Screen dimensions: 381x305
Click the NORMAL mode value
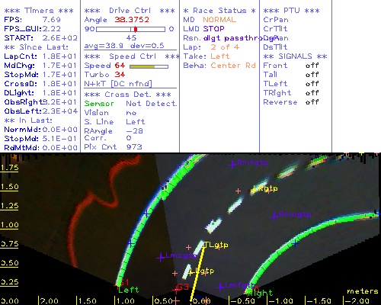tap(219, 20)
